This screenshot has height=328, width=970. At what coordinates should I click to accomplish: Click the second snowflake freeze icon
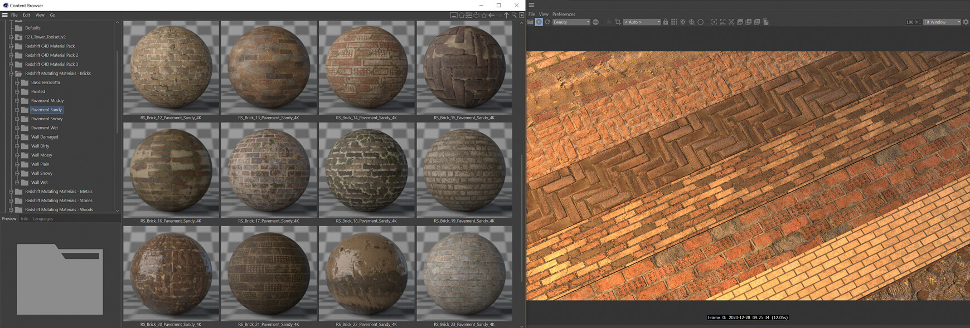click(x=691, y=22)
